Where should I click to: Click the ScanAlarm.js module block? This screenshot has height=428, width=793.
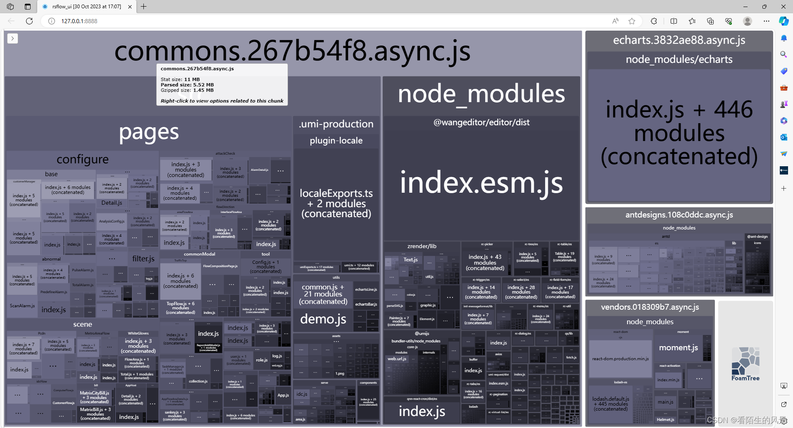(22, 306)
